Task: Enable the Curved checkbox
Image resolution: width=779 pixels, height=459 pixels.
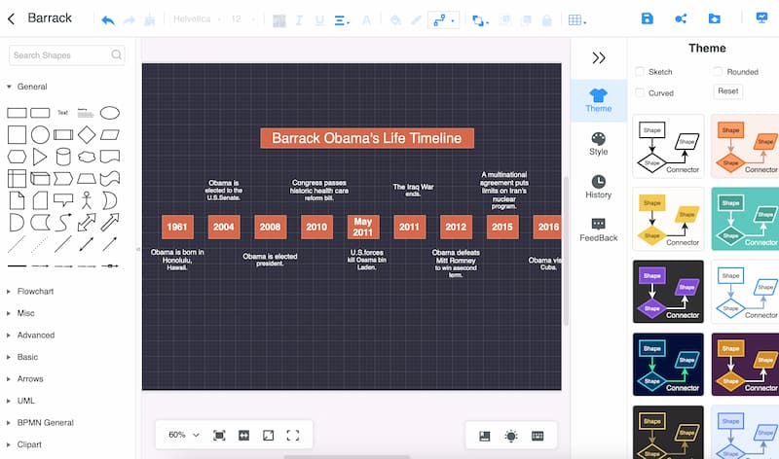Action: point(640,92)
